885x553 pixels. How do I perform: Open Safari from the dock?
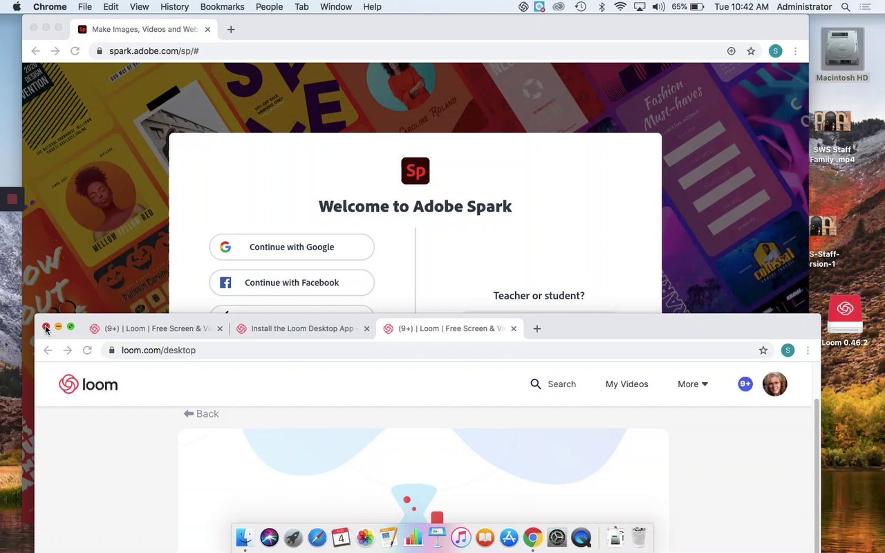[x=317, y=537]
